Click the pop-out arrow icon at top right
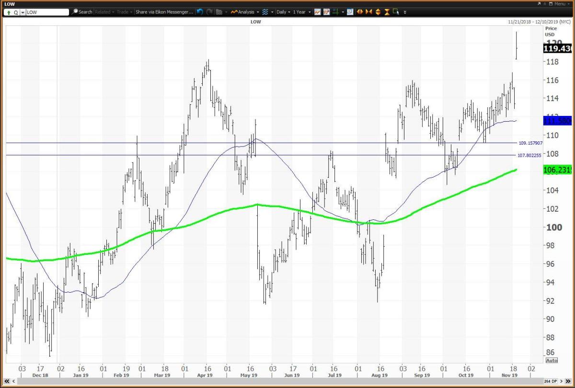Screen dimensions: 575x388 539,4
